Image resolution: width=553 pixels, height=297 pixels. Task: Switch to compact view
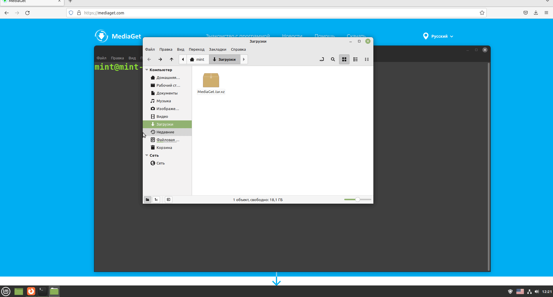[367, 59]
